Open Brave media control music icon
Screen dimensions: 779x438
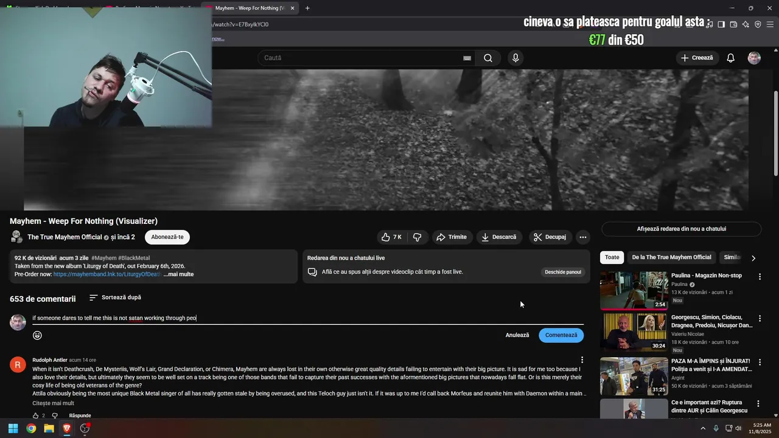(x=709, y=24)
